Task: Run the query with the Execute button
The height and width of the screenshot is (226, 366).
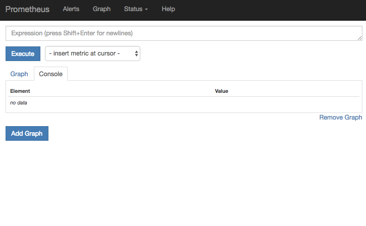Action: (23, 53)
